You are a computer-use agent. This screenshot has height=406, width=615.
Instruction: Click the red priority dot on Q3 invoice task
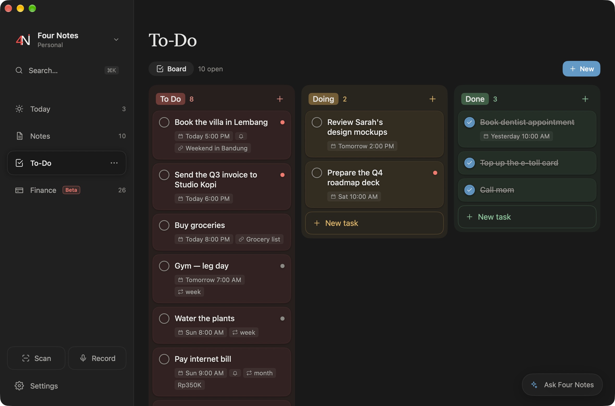pyautogui.click(x=282, y=175)
